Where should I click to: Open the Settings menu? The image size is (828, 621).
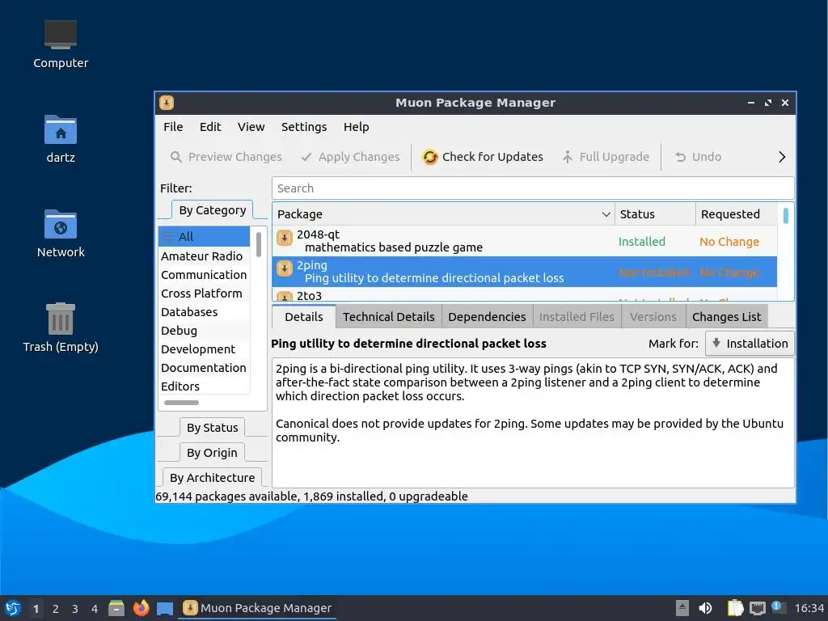(304, 127)
